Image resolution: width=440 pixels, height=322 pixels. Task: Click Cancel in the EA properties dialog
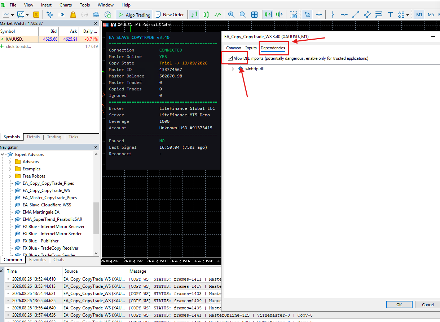click(428, 305)
